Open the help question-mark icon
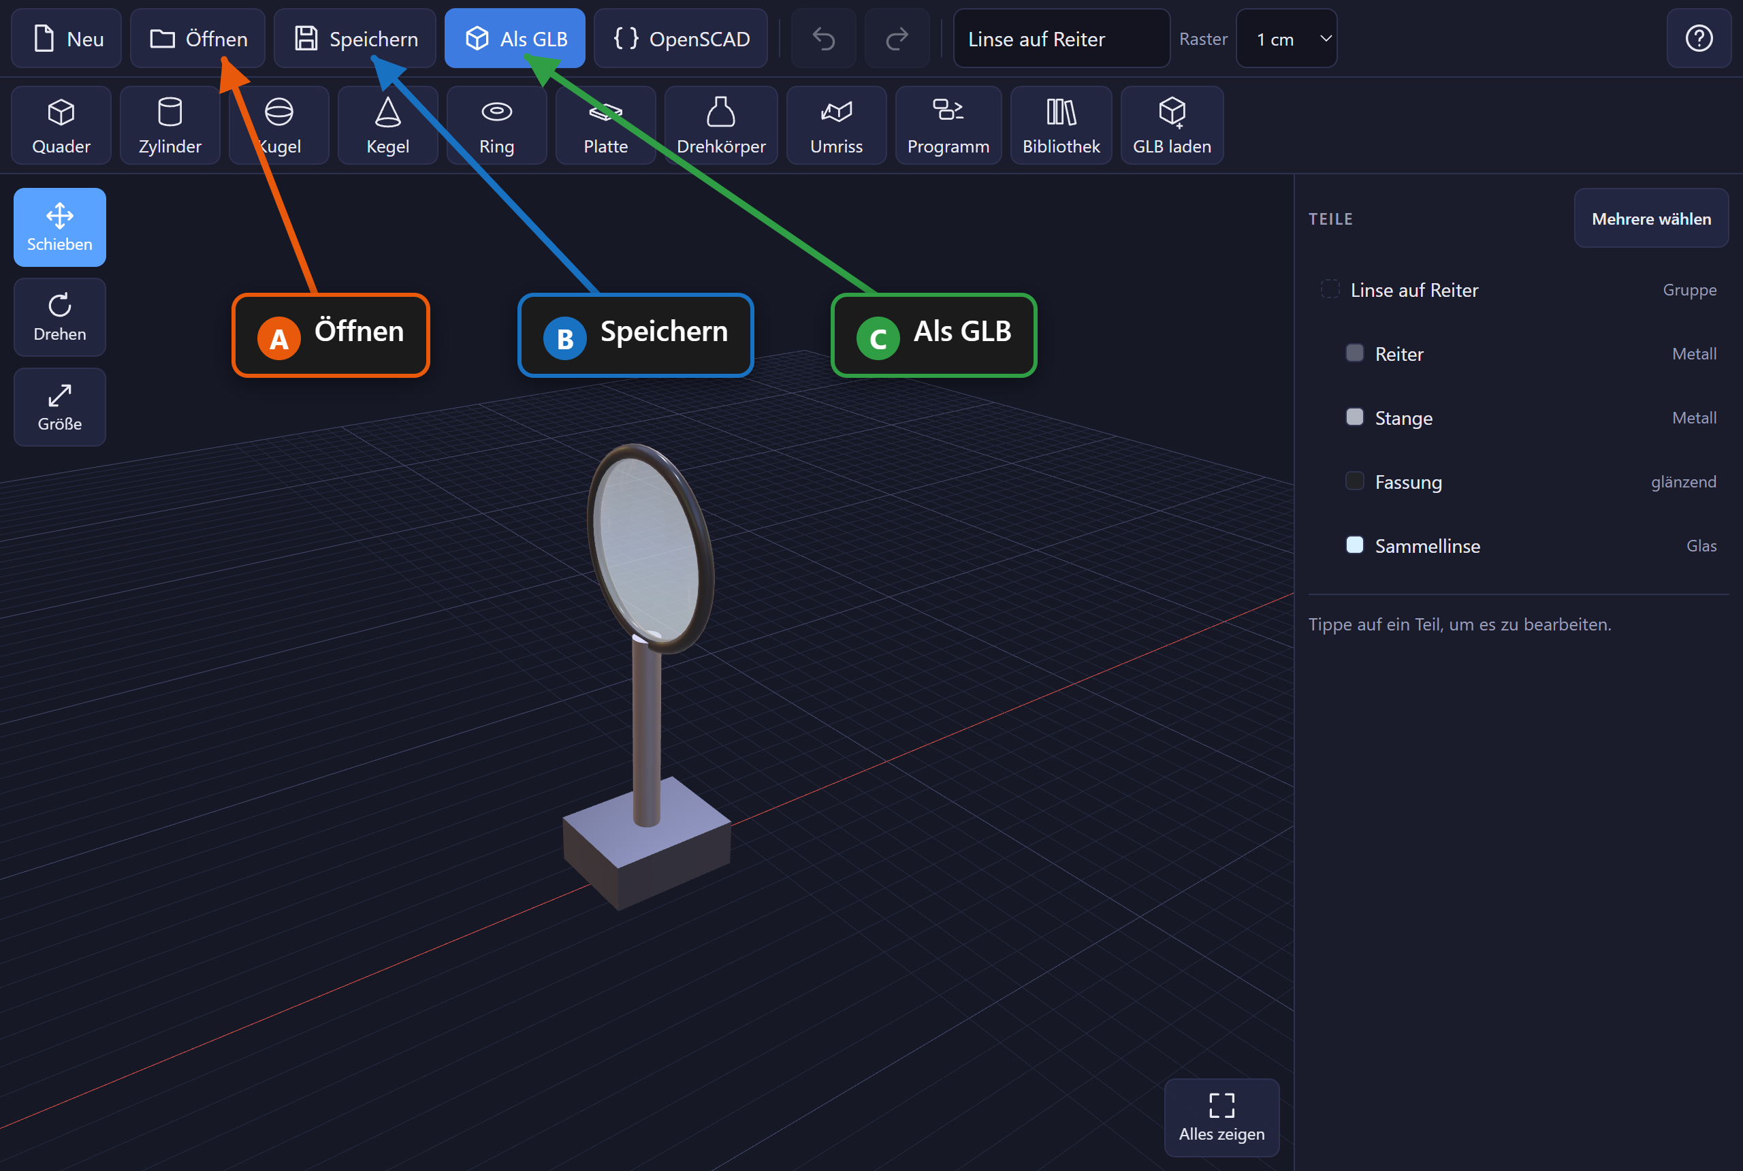1743x1171 pixels. click(x=1699, y=39)
